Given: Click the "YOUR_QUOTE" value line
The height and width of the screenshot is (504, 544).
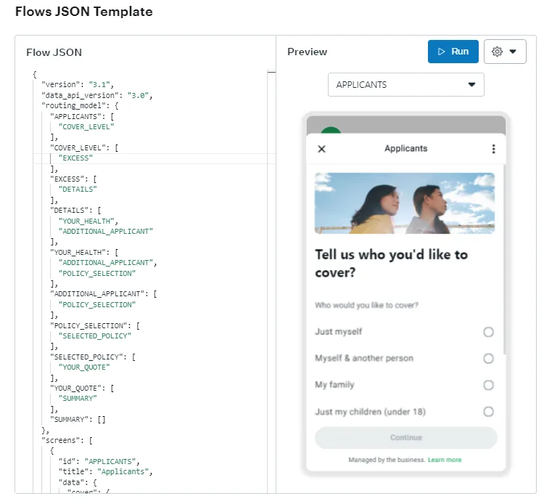Looking at the screenshot, I should point(84,367).
